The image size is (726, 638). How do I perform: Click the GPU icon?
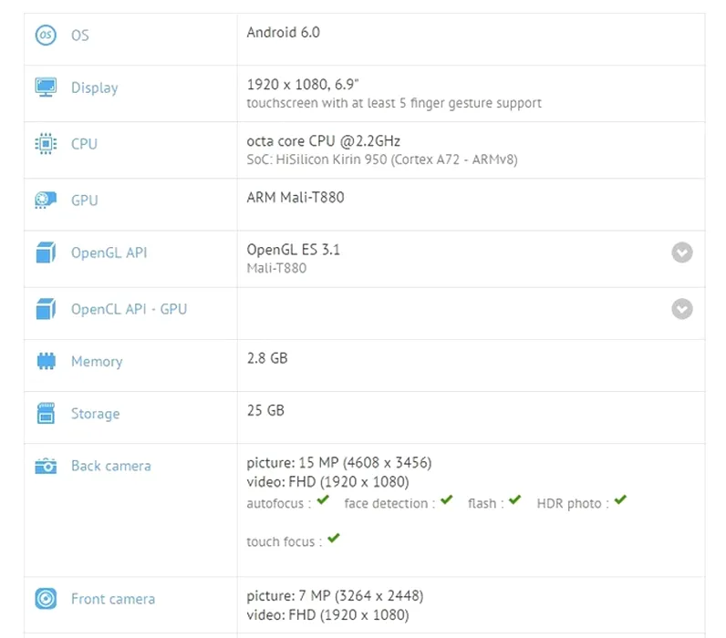[x=46, y=201]
